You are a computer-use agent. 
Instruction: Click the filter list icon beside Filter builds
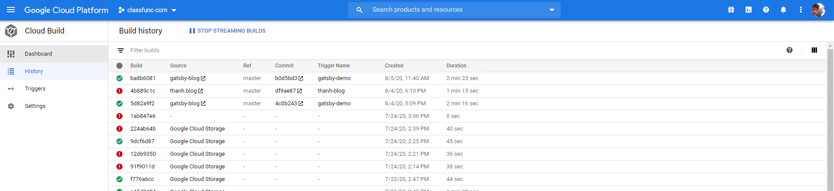pos(121,50)
